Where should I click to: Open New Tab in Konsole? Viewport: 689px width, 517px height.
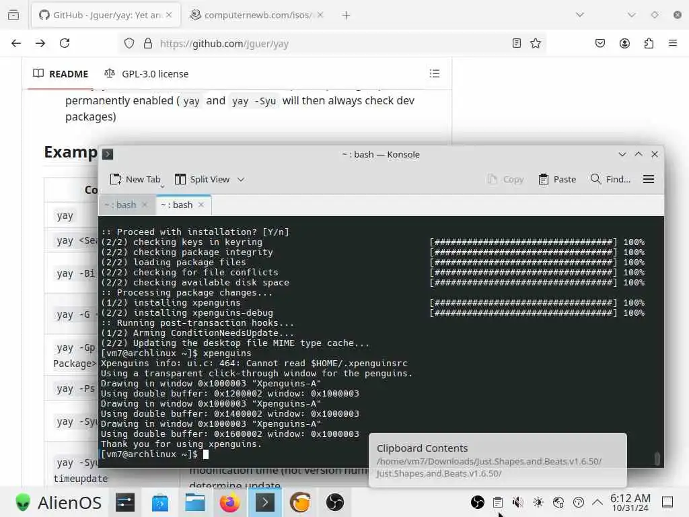click(x=135, y=179)
